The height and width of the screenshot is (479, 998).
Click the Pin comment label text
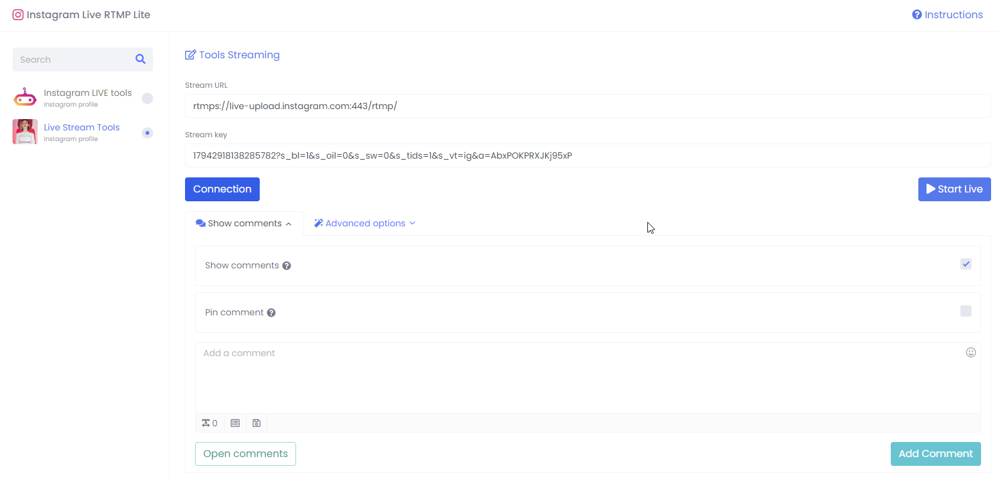pos(234,312)
